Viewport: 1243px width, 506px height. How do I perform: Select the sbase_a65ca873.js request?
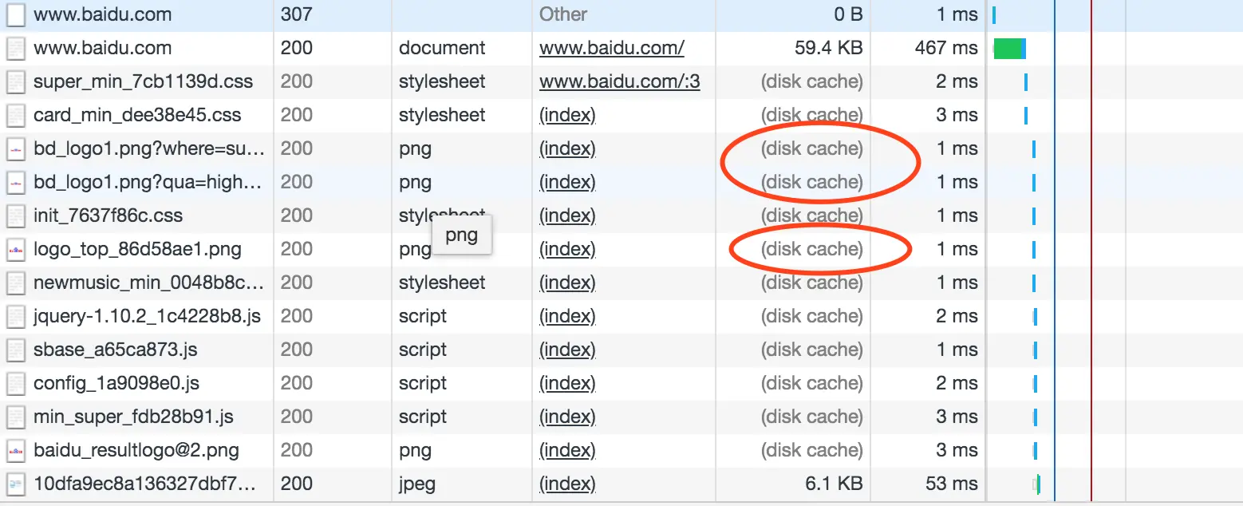click(115, 350)
